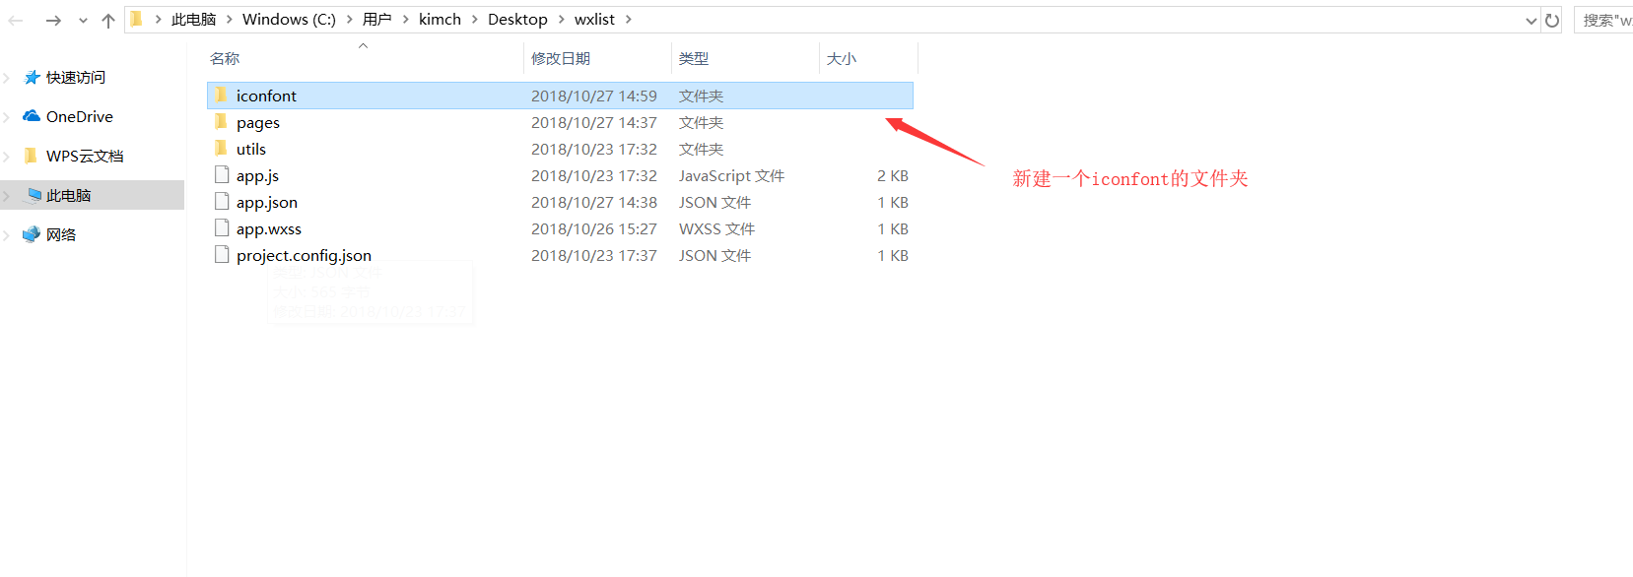The image size is (1633, 577).
Task: Select 此电脑 in navigation pane
Action: (x=69, y=196)
